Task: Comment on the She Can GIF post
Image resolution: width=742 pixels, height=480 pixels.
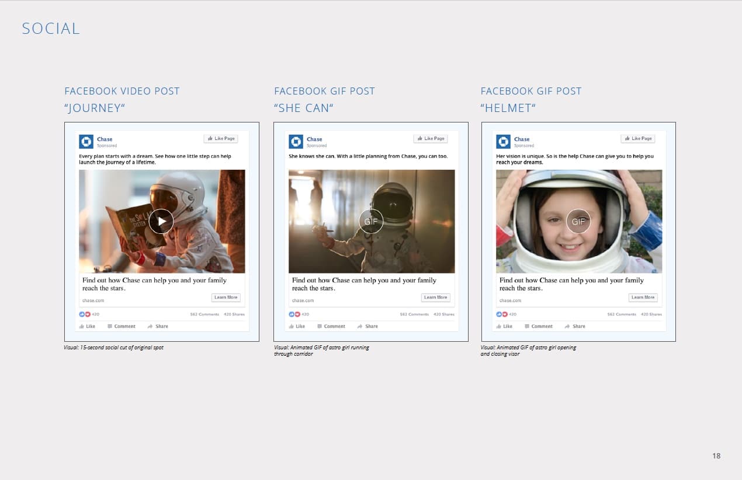Action: [331, 326]
